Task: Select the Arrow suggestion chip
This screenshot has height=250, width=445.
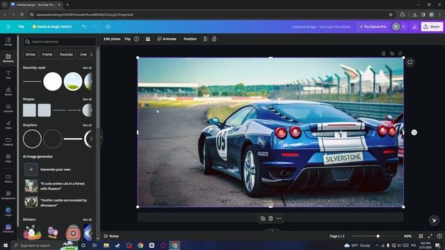Action: pos(31,54)
